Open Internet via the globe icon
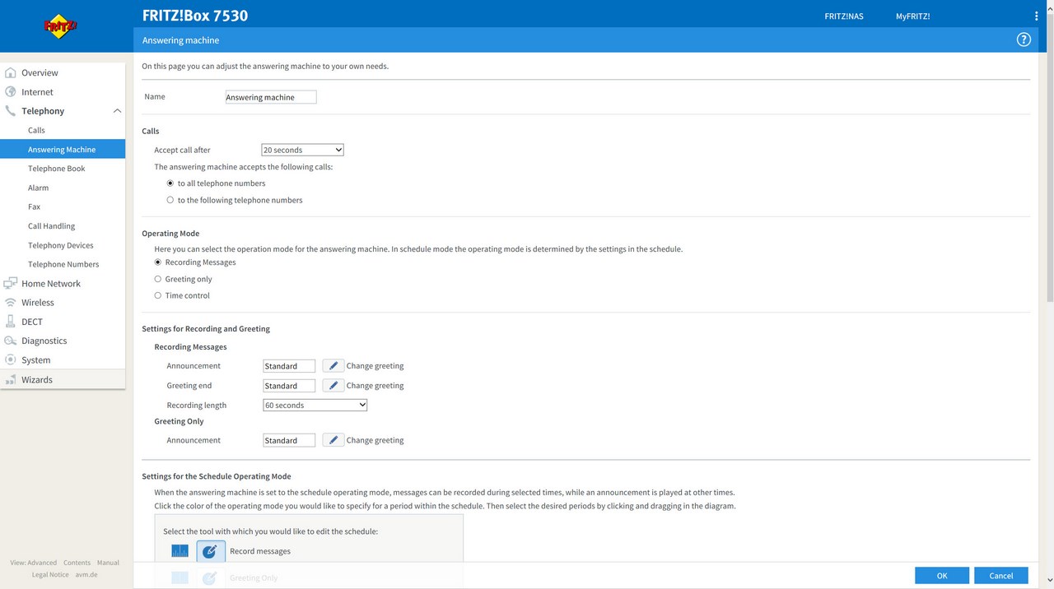The image size is (1054, 589). [11, 92]
